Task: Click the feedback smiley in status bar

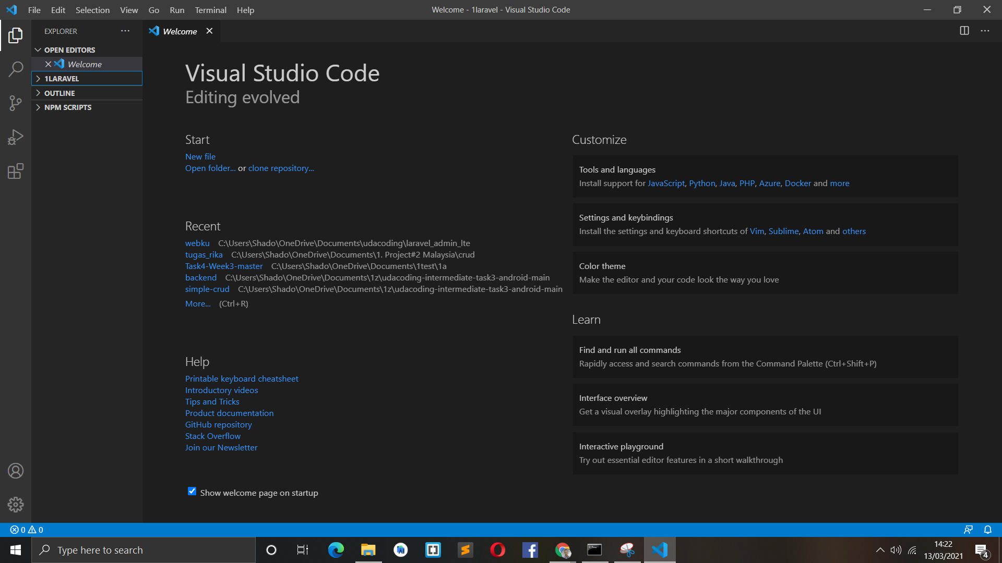Action: 969,530
